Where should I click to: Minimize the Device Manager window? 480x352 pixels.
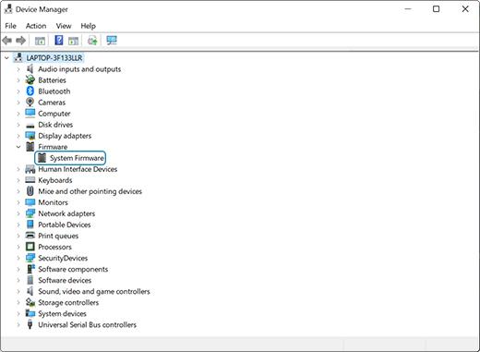tap(408, 9)
